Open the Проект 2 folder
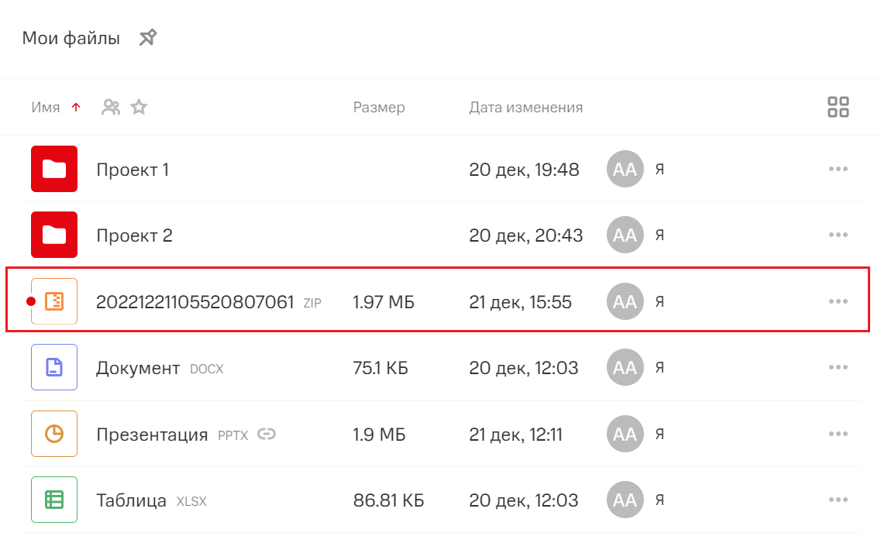 [x=134, y=235]
